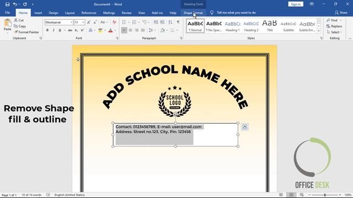Switch to the References tab

point(89,13)
